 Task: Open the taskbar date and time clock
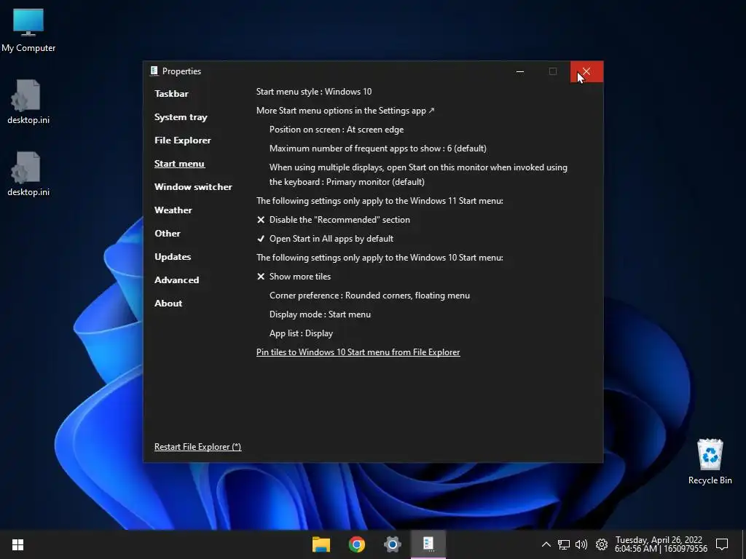pyautogui.click(x=661, y=544)
